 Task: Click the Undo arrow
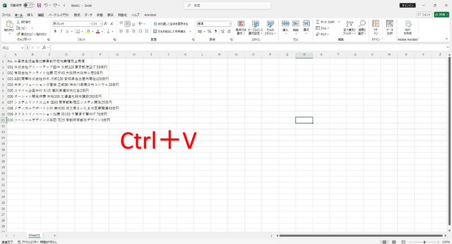click(x=46, y=5)
